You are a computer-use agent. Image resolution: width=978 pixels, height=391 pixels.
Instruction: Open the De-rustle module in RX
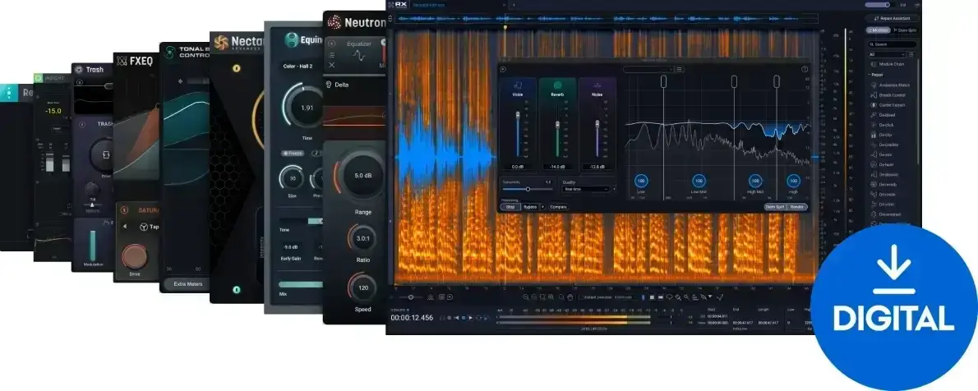pos(883,195)
